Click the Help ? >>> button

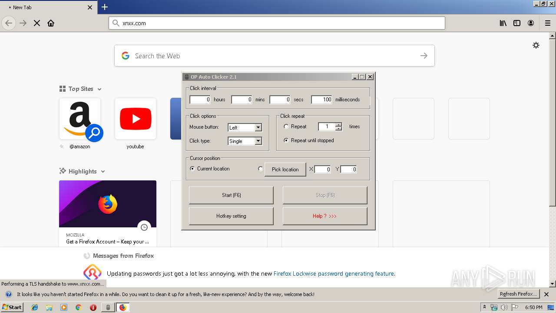point(325,216)
